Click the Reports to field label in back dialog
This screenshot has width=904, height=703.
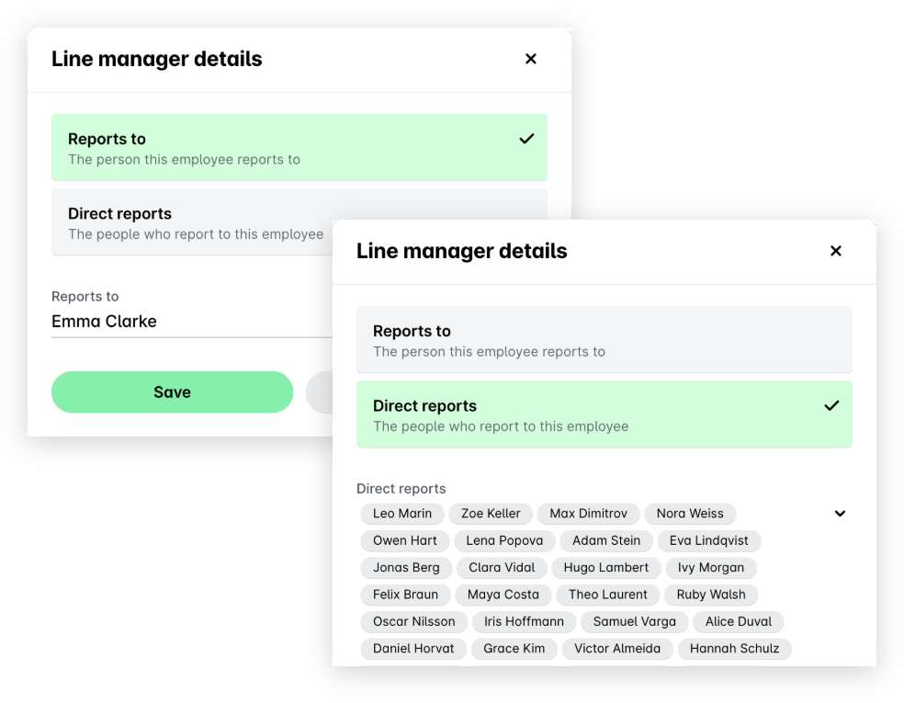coord(85,297)
